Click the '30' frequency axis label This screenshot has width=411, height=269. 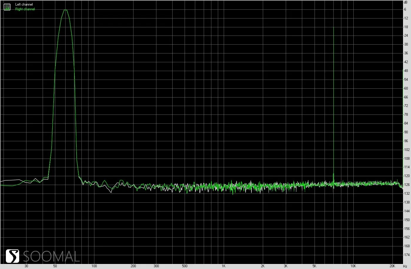coord(26,266)
